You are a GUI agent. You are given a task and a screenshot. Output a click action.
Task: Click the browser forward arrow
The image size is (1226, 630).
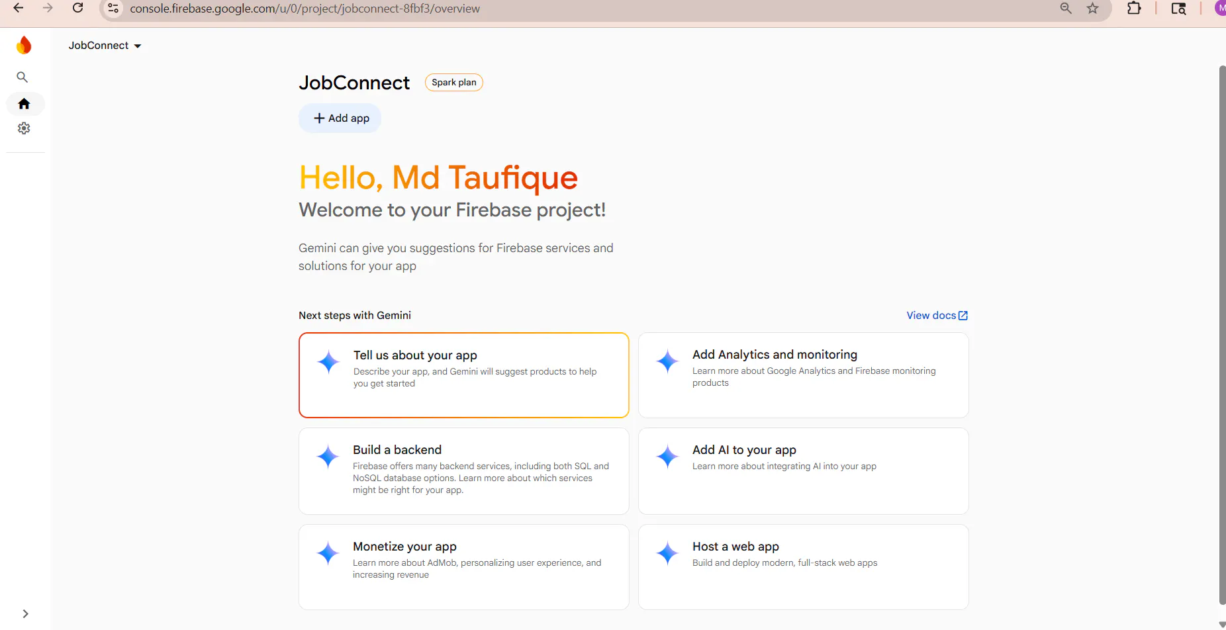[x=48, y=9]
